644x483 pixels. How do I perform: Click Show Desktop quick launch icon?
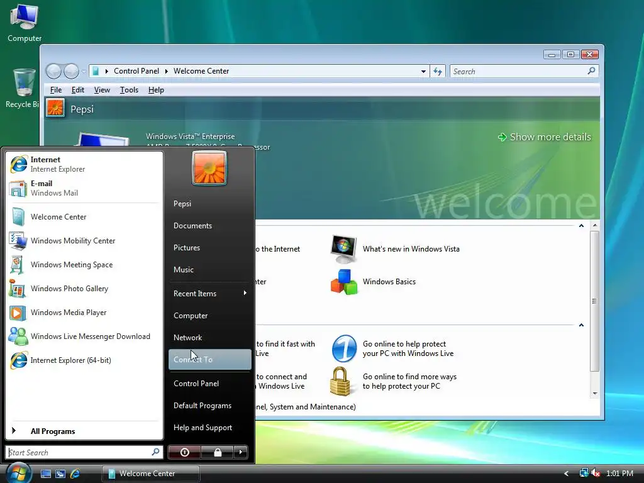[x=46, y=474]
